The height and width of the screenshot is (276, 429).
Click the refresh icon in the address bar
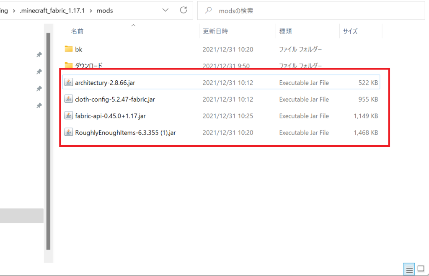(183, 10)
